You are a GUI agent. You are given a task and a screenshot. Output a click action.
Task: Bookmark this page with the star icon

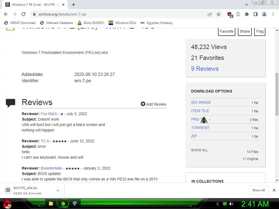tap(219, 14)
